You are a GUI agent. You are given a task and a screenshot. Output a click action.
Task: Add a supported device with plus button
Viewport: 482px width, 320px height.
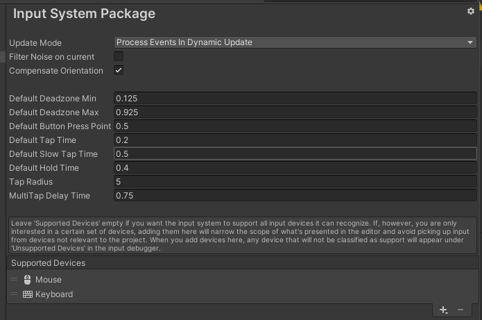[444, 309]
